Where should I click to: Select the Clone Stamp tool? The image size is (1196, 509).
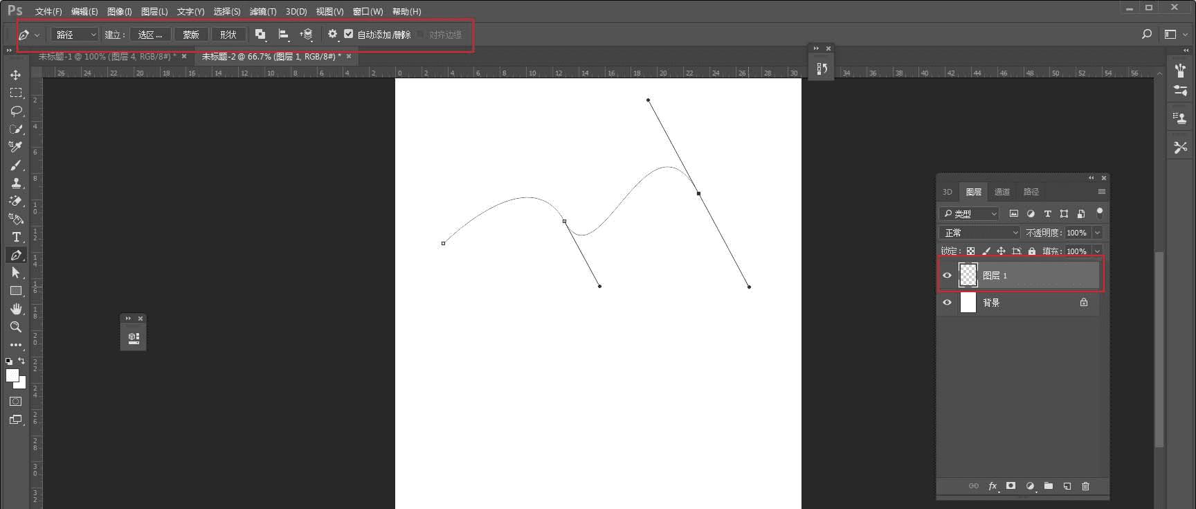[x=15, y=183]
